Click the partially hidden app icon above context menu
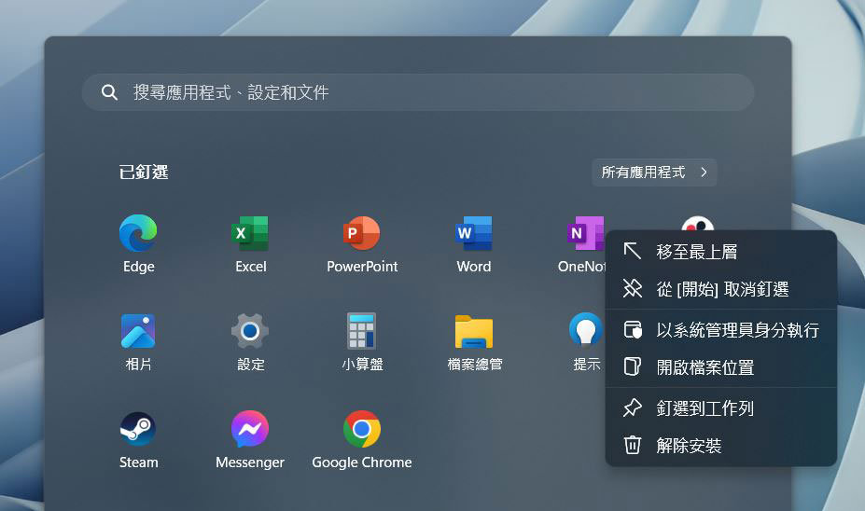 click(697, 223)
